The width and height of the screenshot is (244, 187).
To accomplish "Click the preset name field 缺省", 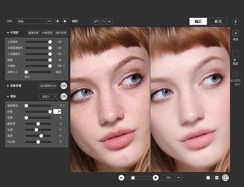I will tap(32, 21).
